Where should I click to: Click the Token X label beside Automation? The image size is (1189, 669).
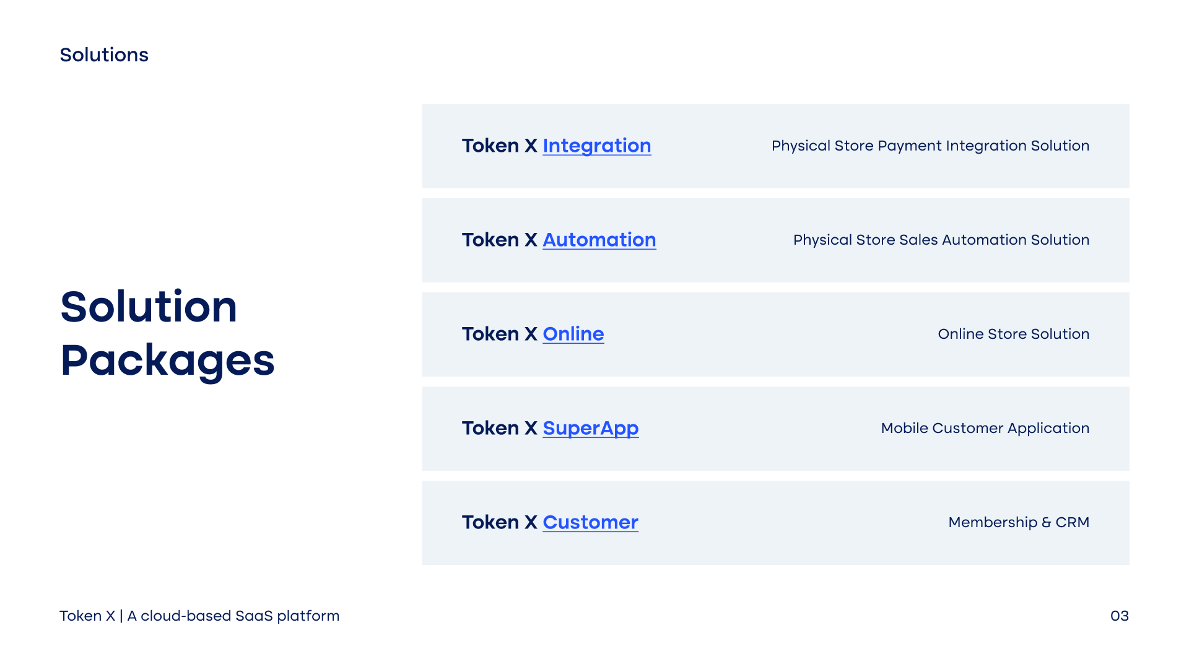(x=499, y=240)
